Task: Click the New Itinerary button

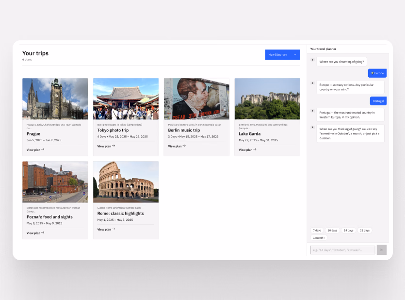Action: (x=283, y=54)
